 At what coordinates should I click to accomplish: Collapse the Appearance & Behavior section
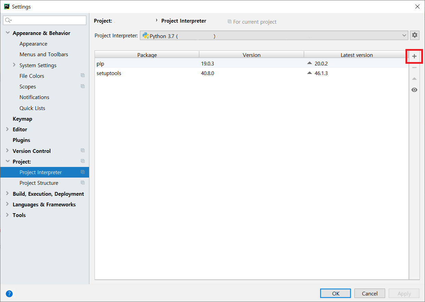click(x=8, y=33)
